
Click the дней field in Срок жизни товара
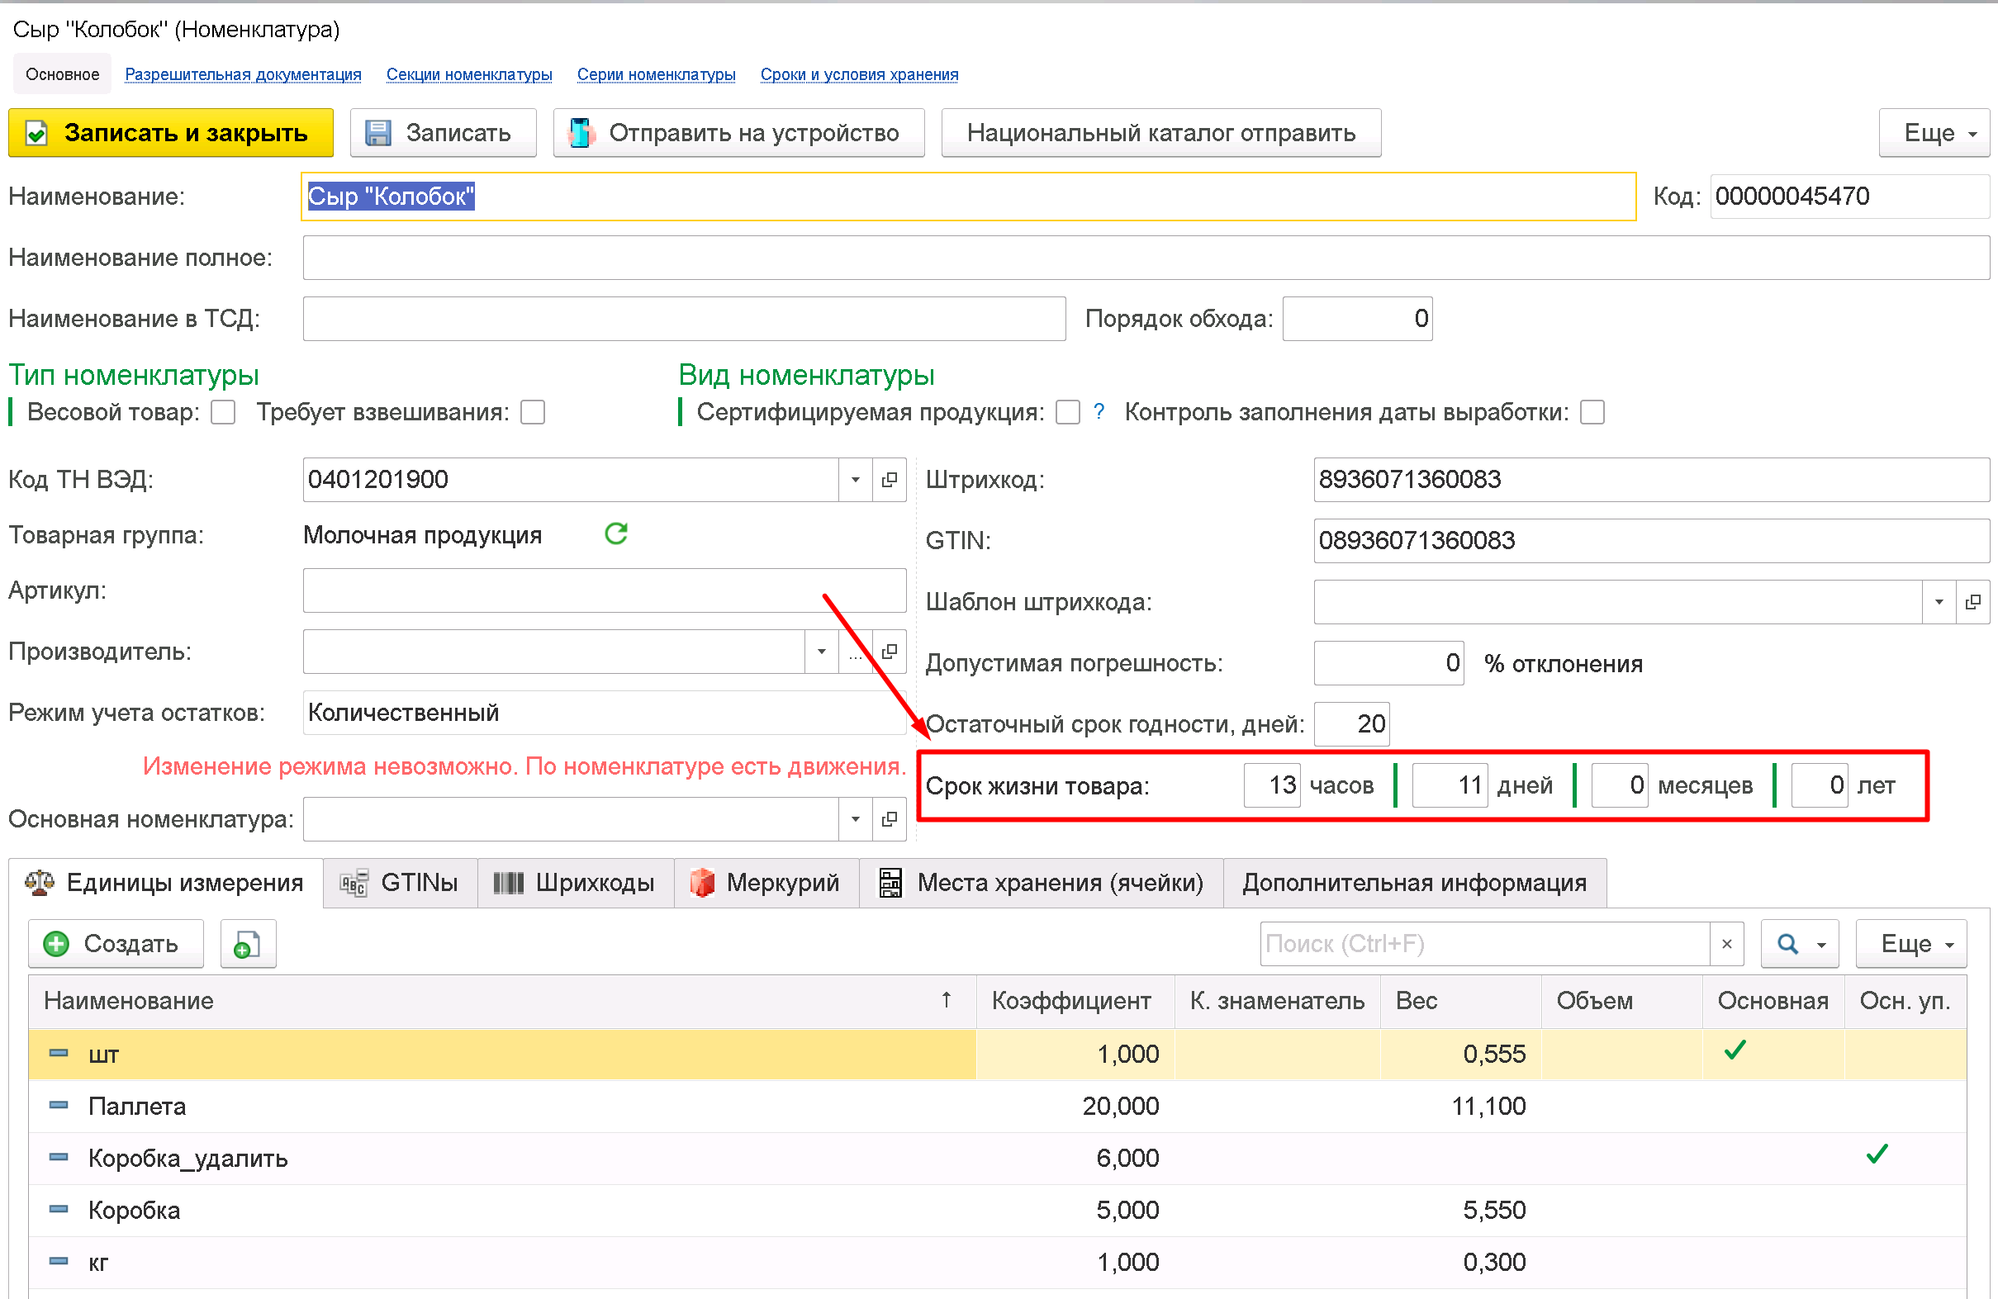coord(1449,785)
